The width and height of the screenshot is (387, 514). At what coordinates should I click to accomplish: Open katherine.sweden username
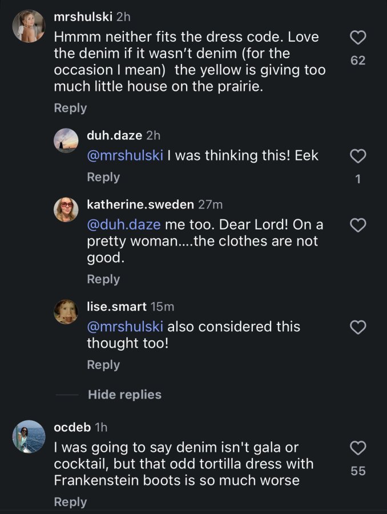point(140,204)
